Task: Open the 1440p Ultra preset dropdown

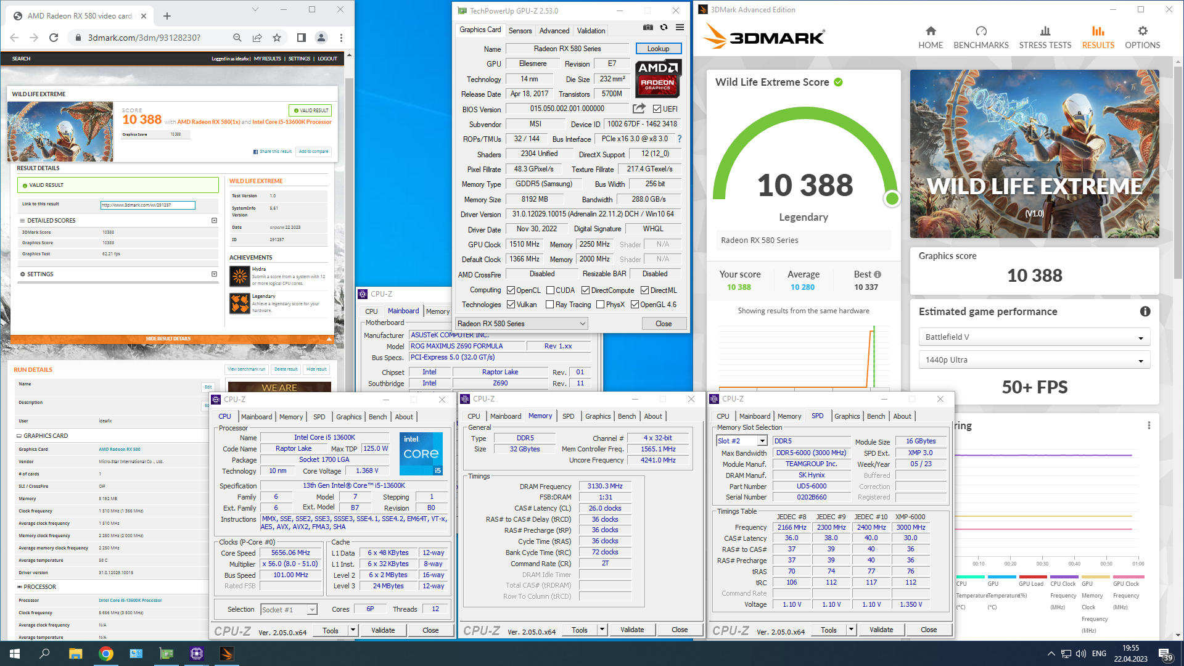Action: tap(1034, 360)
